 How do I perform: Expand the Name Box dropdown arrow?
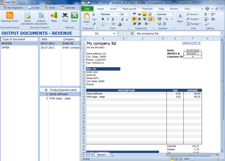114,33
